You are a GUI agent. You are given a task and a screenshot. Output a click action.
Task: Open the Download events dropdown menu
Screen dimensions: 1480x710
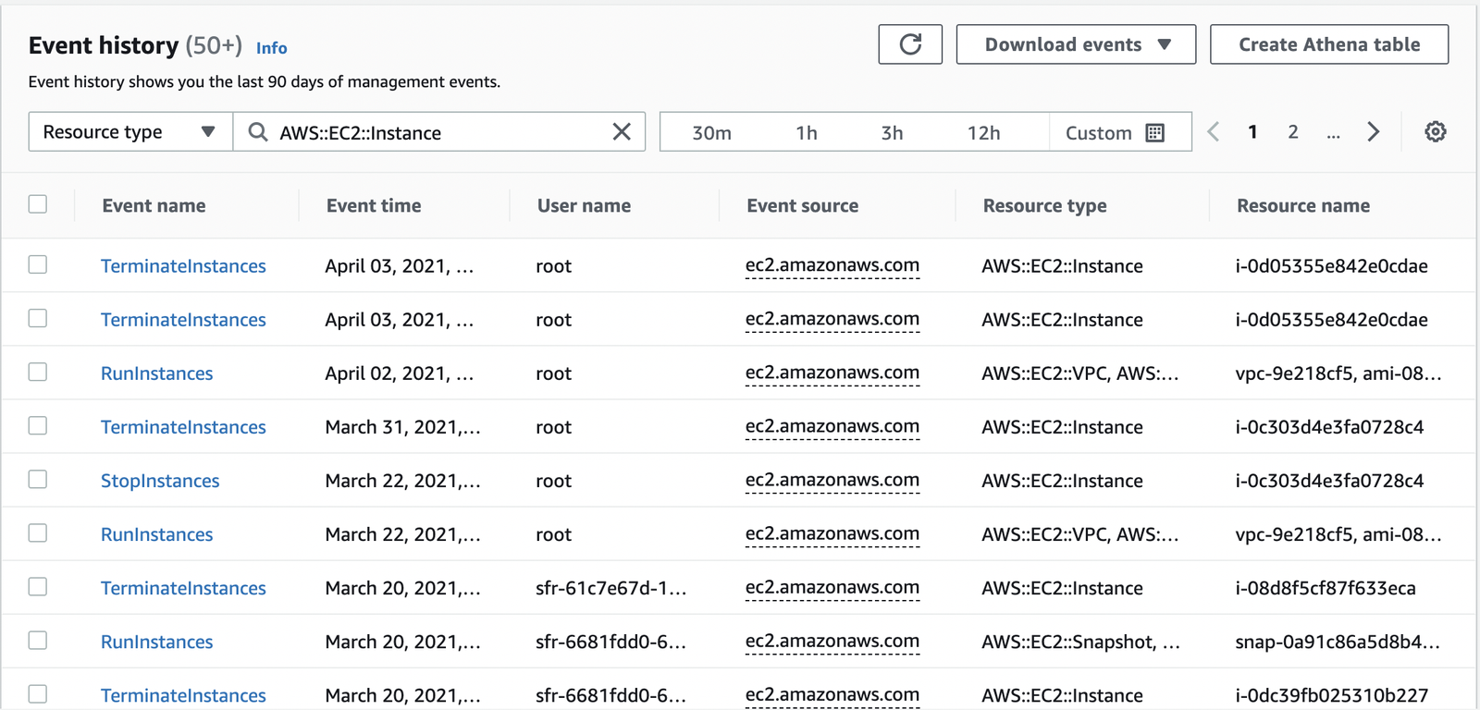[x=1076, y=44]
